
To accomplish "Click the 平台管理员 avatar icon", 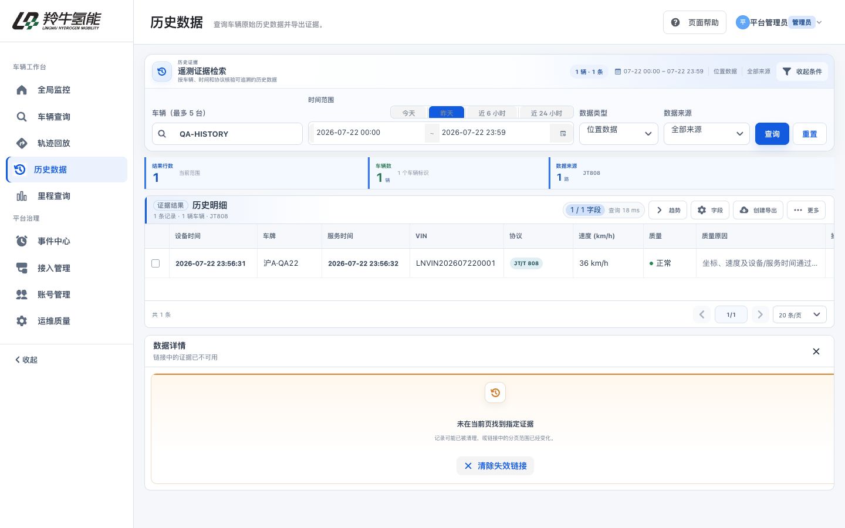I will (x=743, y=22).
